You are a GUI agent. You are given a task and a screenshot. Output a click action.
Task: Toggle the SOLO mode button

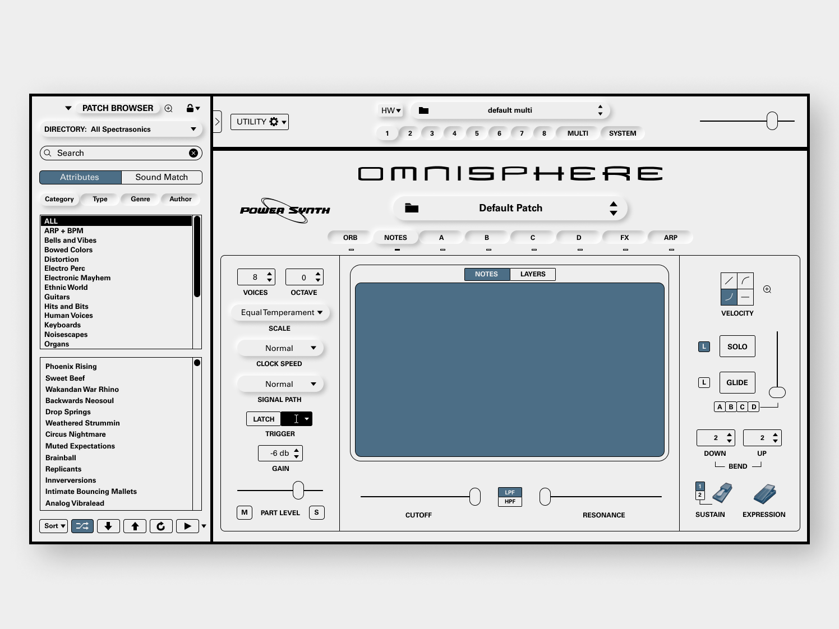[737, 346]
